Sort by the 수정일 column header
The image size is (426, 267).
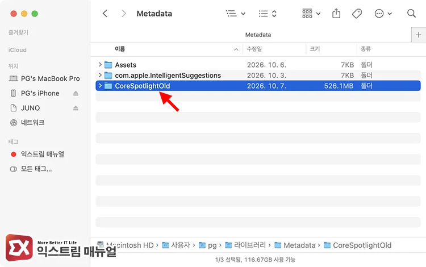(x=254, y=49)
